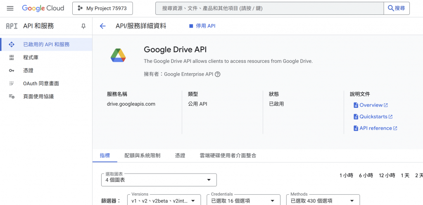Switch to 雲端硬碟使用者介面整合 tab
Image resolution: width=423 pixels, height=205 pixels.
pos(228,155)
